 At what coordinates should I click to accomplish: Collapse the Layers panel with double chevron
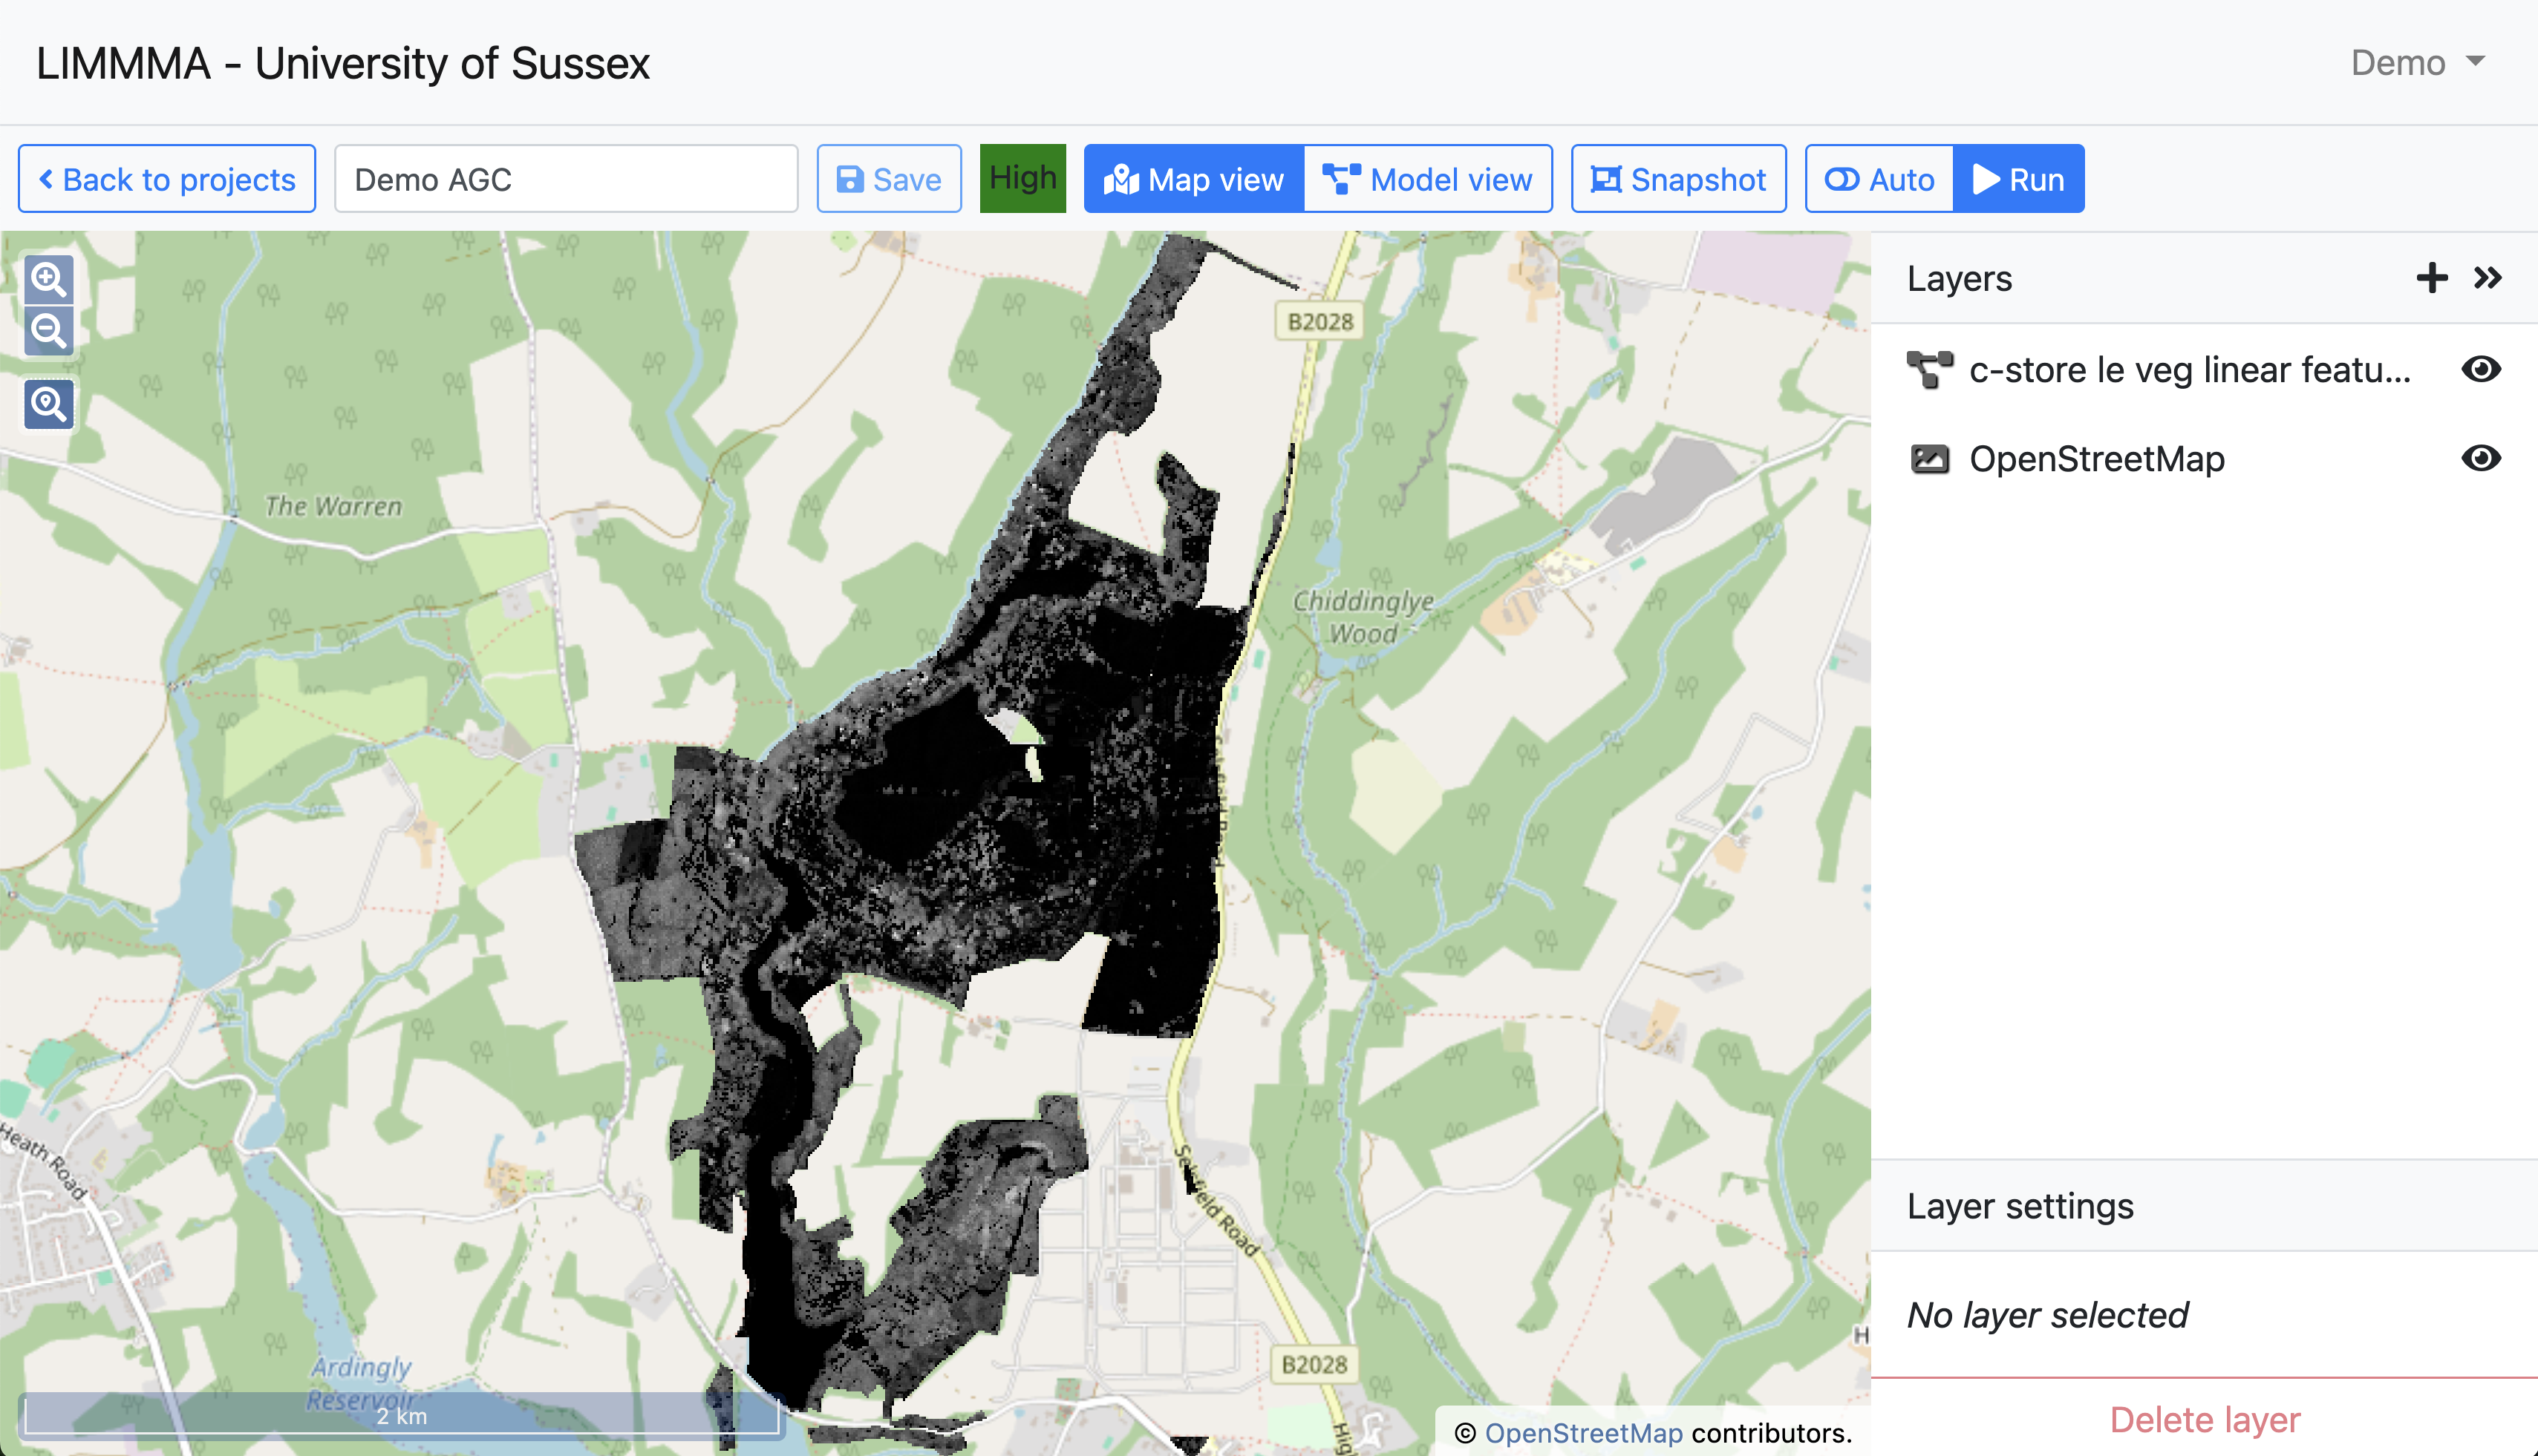(2488, 278)
